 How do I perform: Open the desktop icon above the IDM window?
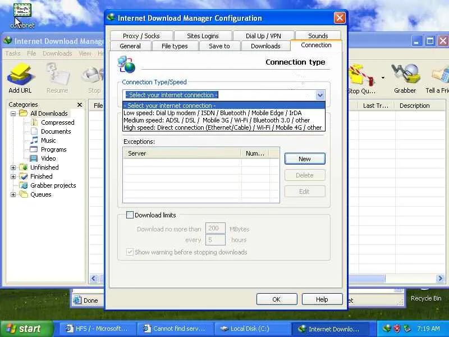coord(22,10)
